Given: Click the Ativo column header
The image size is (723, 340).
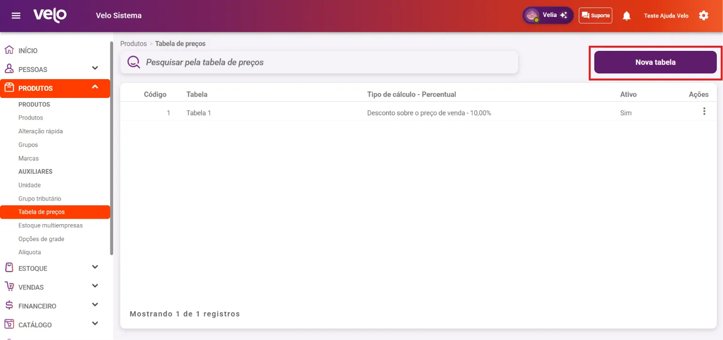Looking at the screenshot, I should (x=628, y=94).
